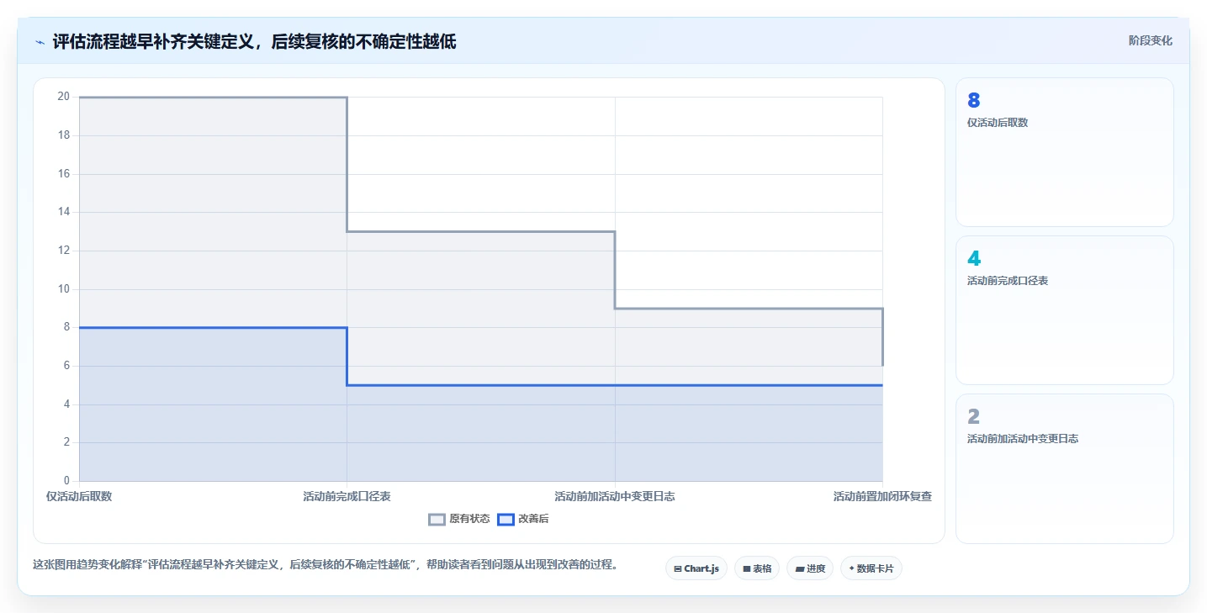Click the gray 原有状态 legend swatch
Image resolution: width=1207 pixels, height=613 pixels.
[x=437, y=520]
